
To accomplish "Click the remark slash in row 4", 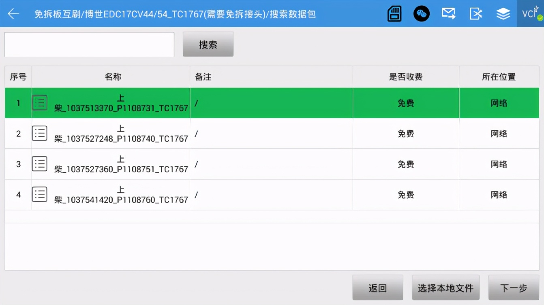I will [196, 195].
